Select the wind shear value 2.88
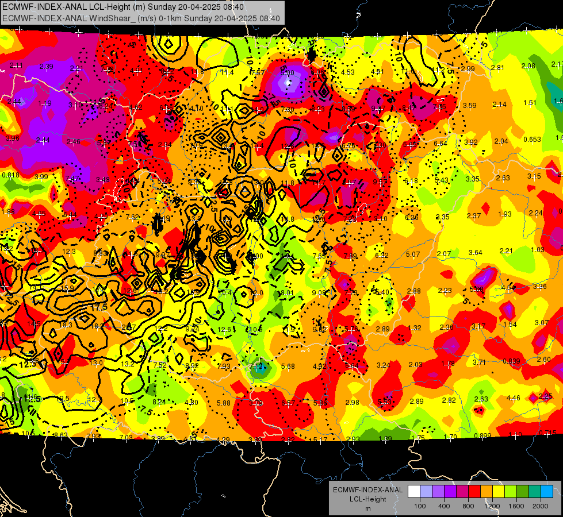Viewport: 563px width, 517px height. 413,291
